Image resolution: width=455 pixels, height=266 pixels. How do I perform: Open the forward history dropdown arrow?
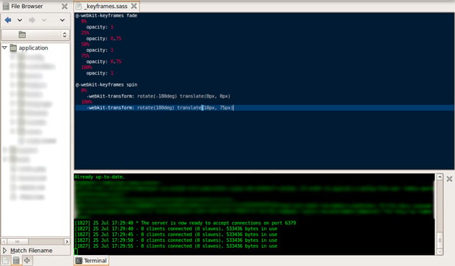(44, 20)
